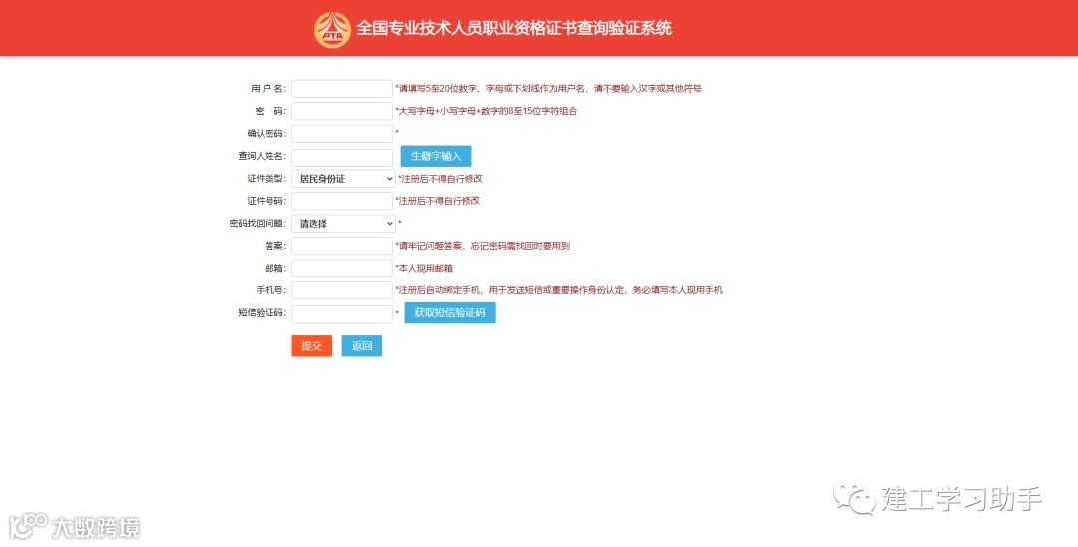This screenshot has width=1078, height=547.
Task: Click the 证件号码 ID number field
Action: (342, 201)
